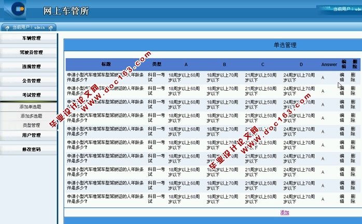362x224 pixels.
Task: Select 类型管理 submenu item
Action: 32,125
